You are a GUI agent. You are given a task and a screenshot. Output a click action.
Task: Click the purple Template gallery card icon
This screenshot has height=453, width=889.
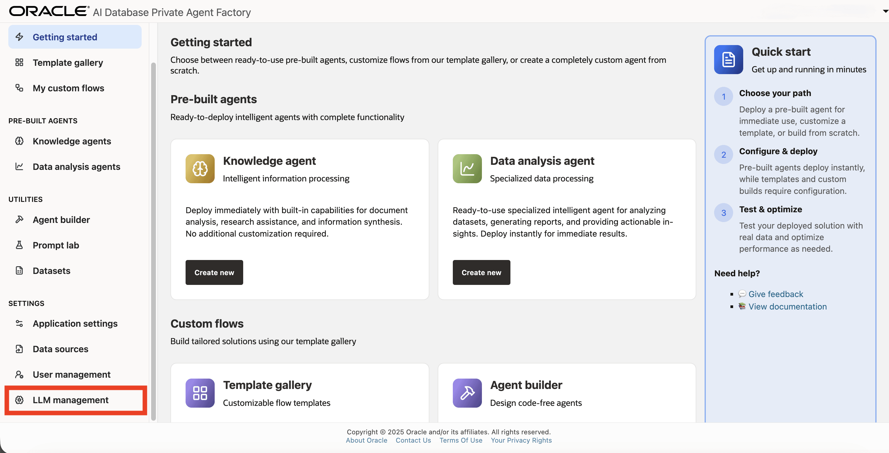tap(200, 393)
